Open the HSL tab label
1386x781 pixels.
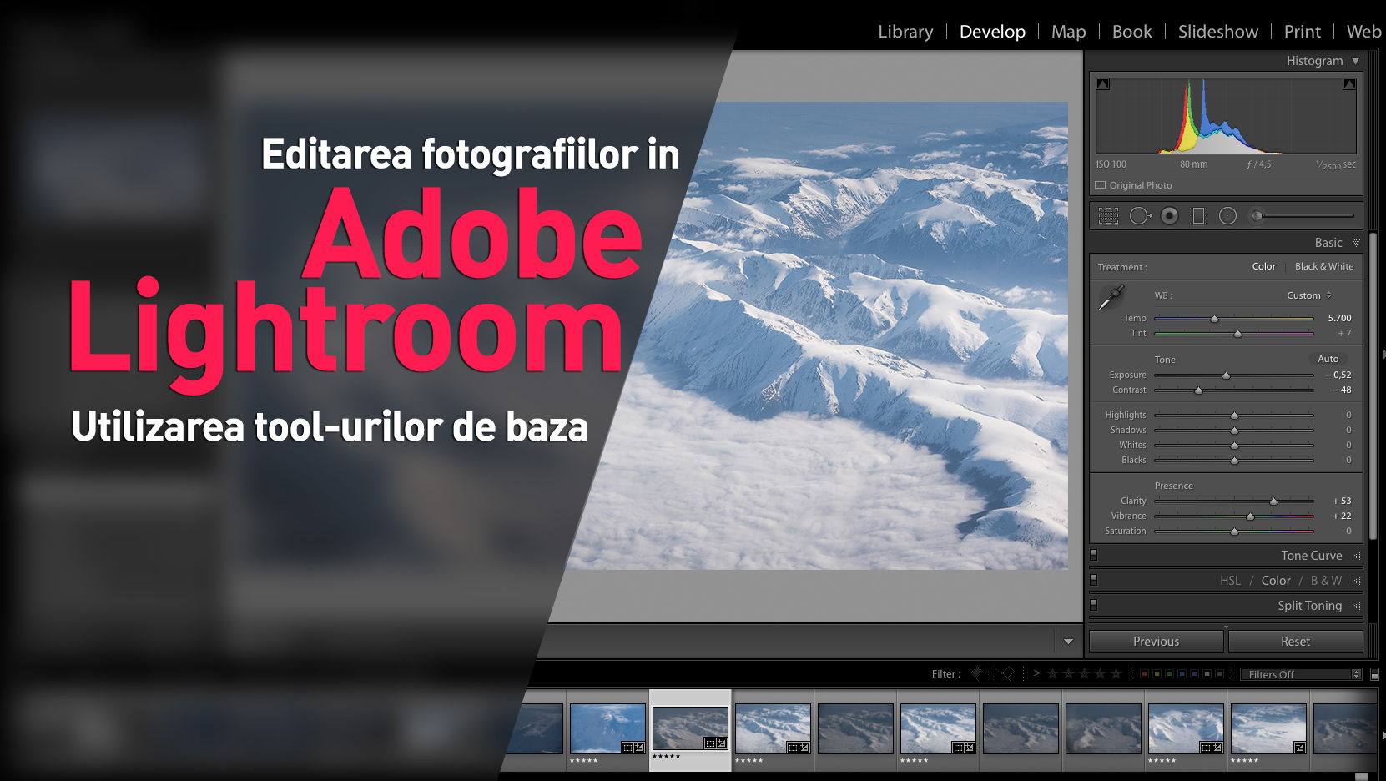point(1230,581)
